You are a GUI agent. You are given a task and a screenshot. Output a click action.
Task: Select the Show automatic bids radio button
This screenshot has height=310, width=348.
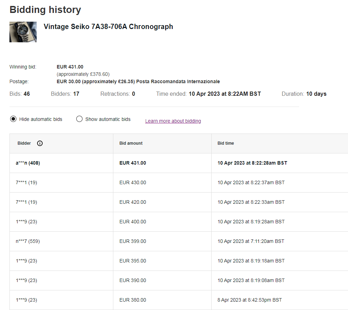[x=79, y=119]
